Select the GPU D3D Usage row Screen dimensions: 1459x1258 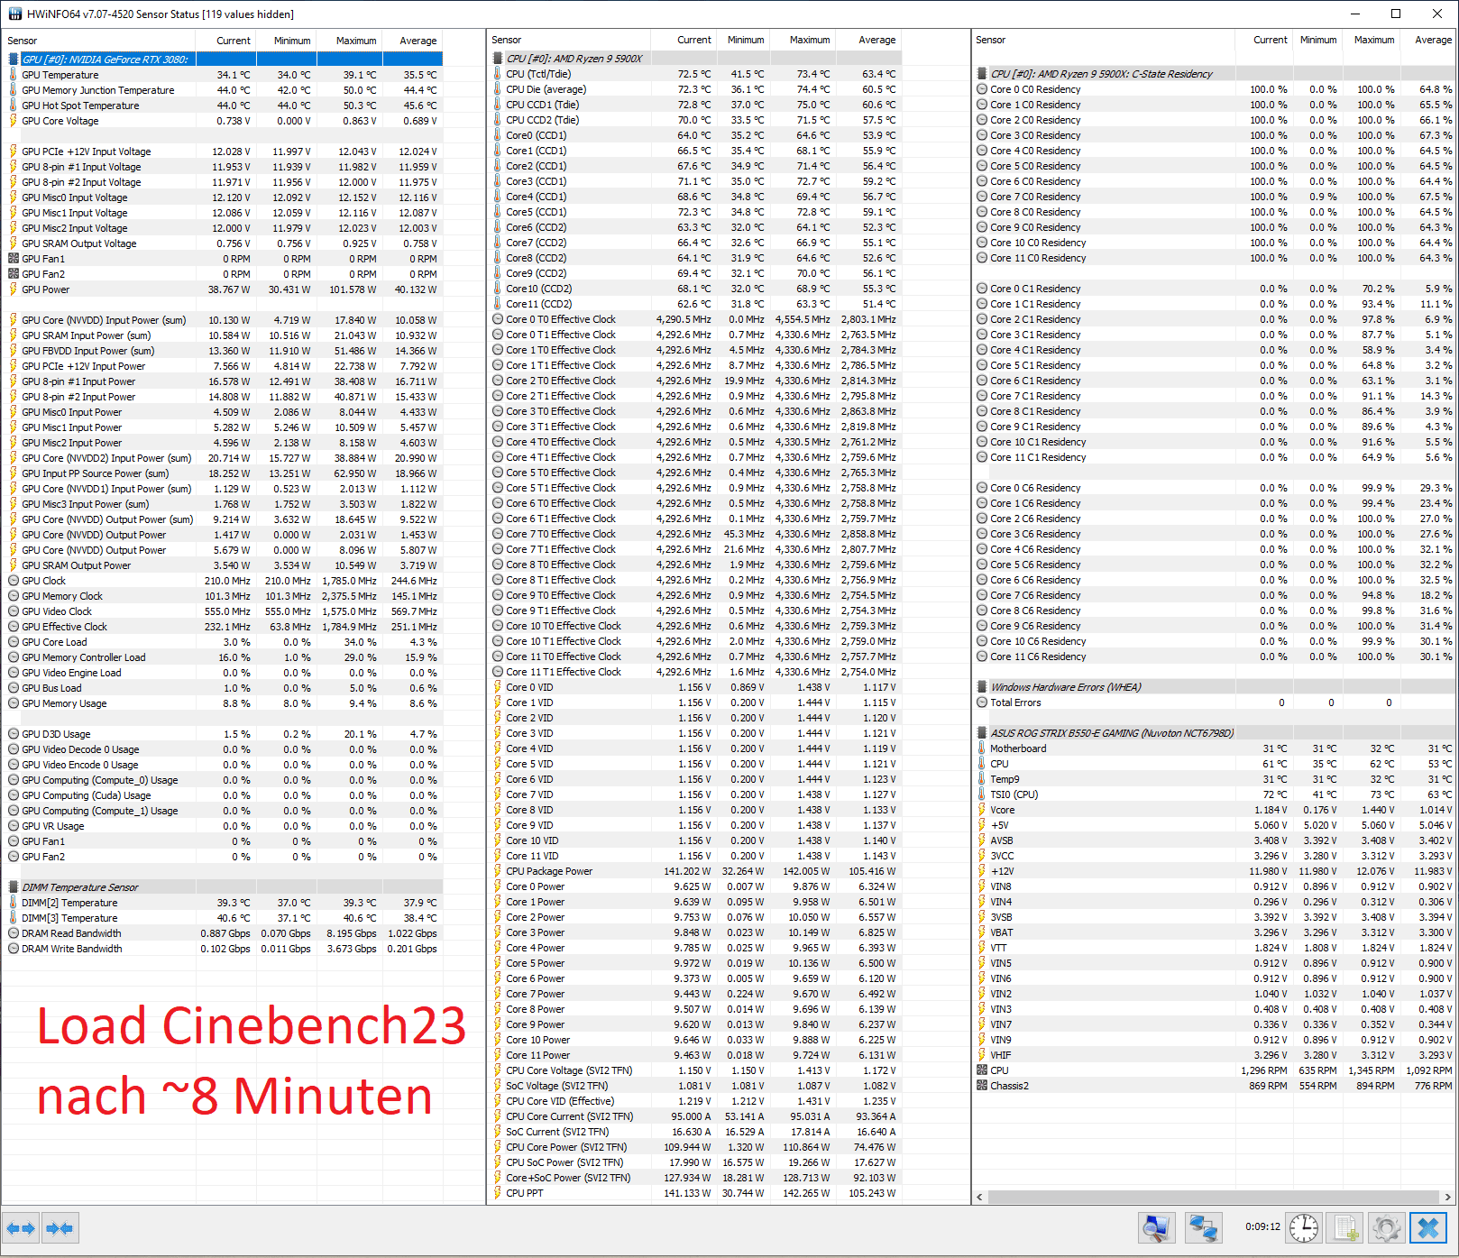tap(224, 734)
